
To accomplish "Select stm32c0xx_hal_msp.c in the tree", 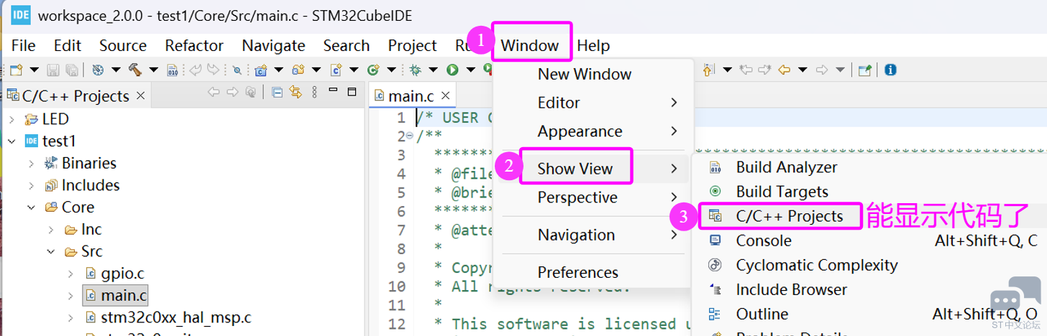I will (x=168, y=317).
